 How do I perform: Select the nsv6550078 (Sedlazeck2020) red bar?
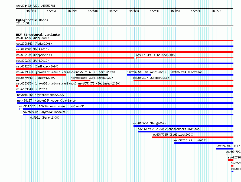point(156,86)
